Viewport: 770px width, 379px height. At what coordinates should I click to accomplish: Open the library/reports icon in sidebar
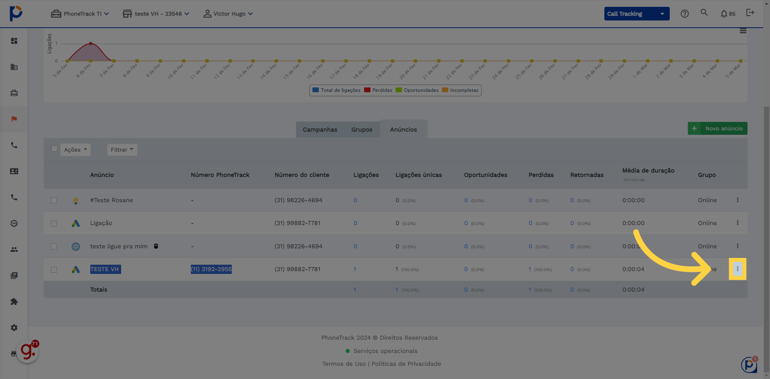tap(14, 276)
